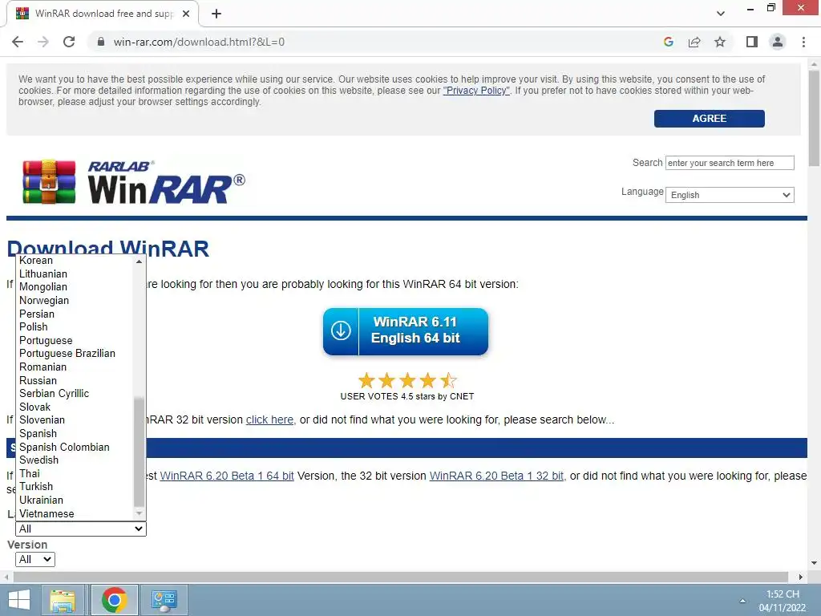The image size is (821, 616).
Task: Click the browser forward arrow
Action: tap(43, 42)
